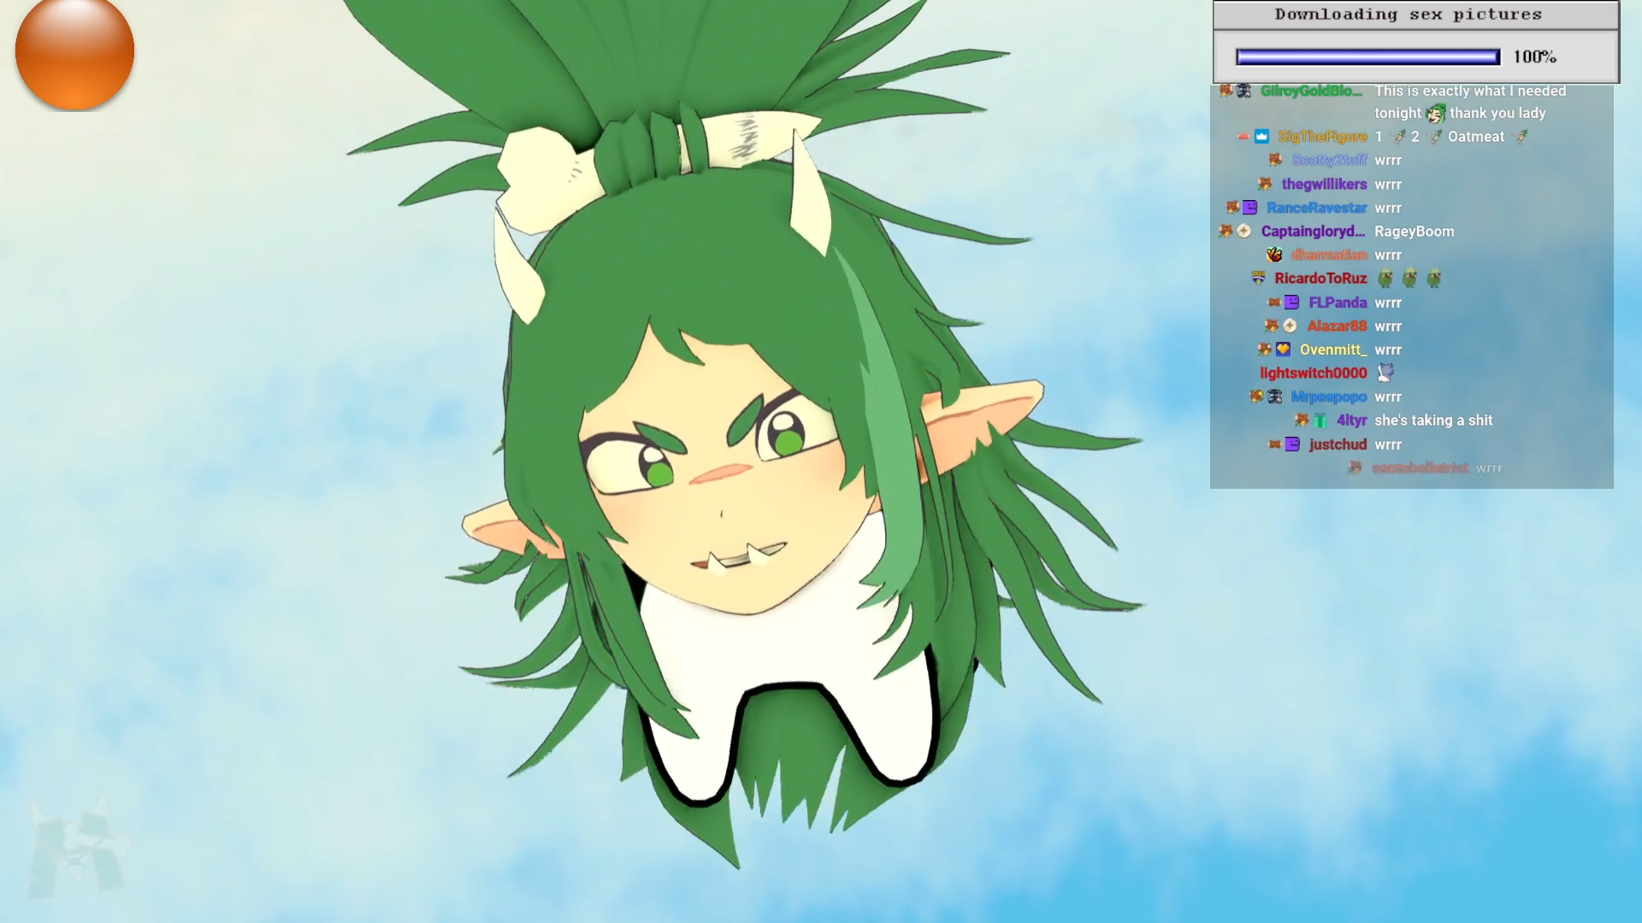Click the shield badge next to RicardoToRuz
Screen dimensions: 1642x923
(x=1258, y=279)
